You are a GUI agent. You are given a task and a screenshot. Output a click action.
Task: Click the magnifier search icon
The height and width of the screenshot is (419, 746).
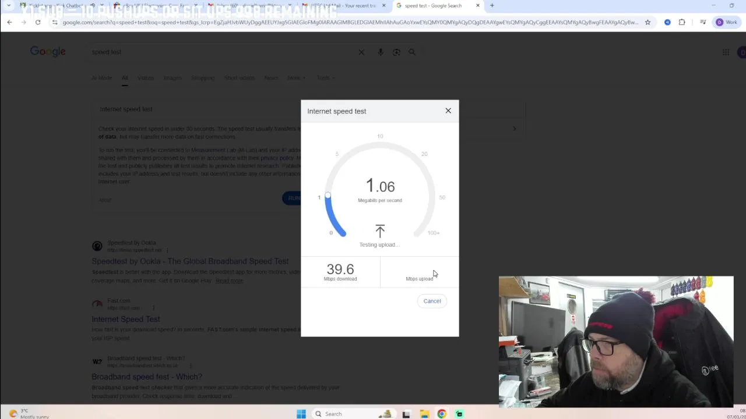coord(412,52)
